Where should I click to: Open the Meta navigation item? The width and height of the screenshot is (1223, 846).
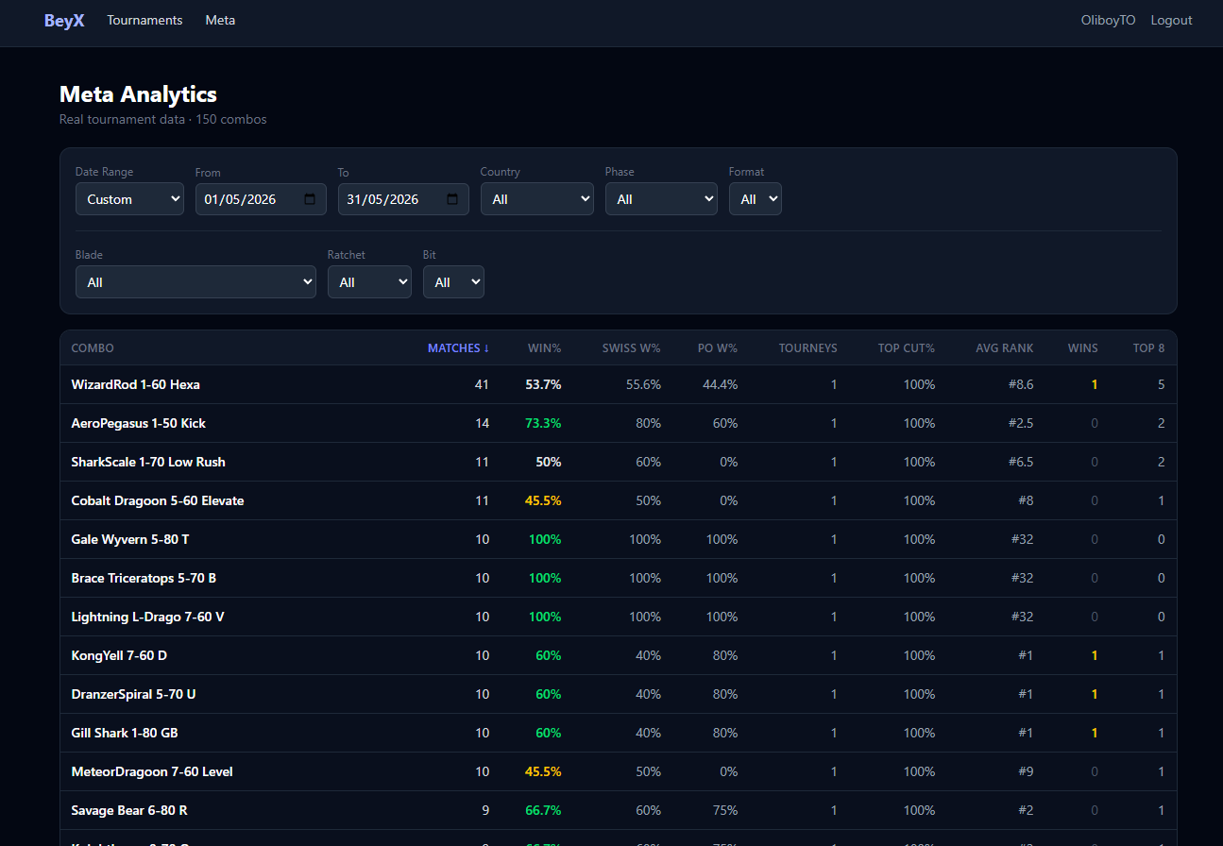click(220, 20)
